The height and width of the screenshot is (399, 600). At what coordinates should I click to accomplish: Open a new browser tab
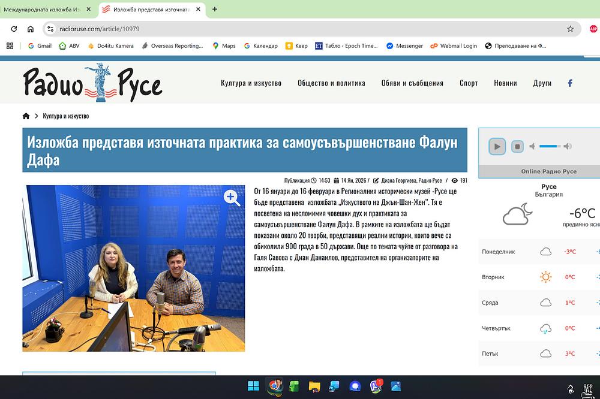click(215, 10)
